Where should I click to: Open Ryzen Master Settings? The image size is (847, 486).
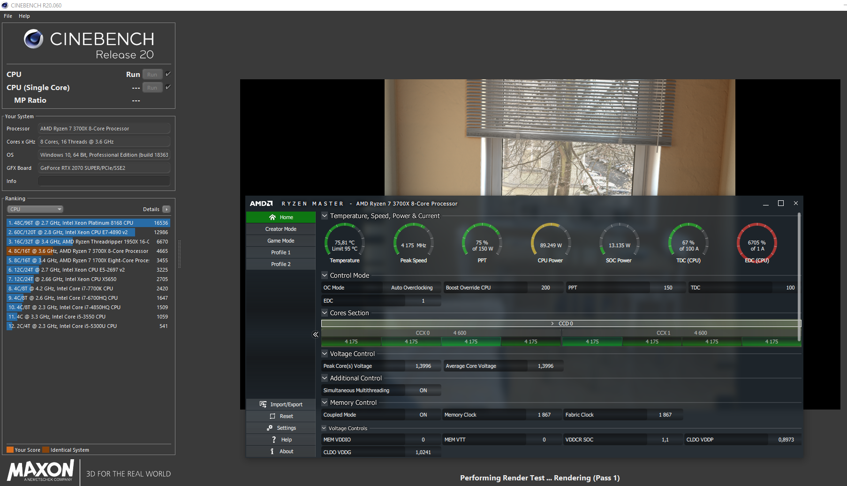coord(281,428)
